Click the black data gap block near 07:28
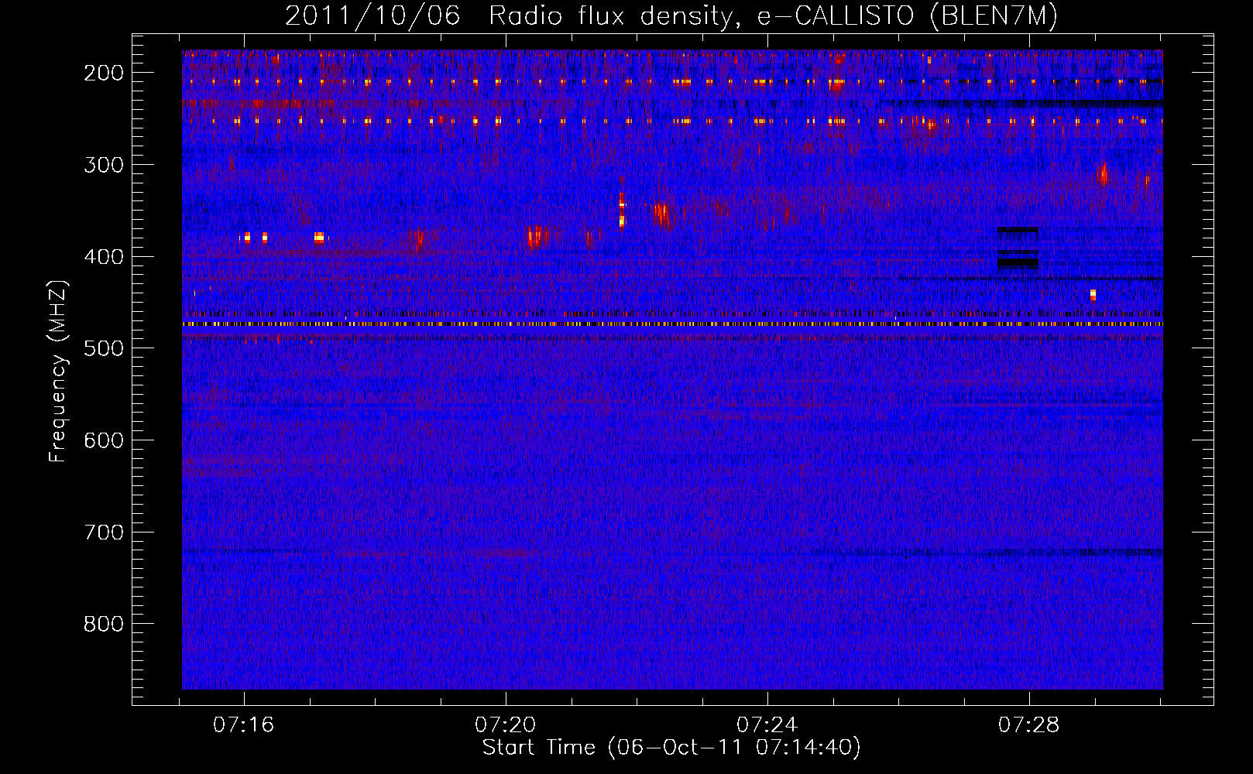The image size is (1253, 774). pos(1018,262)
